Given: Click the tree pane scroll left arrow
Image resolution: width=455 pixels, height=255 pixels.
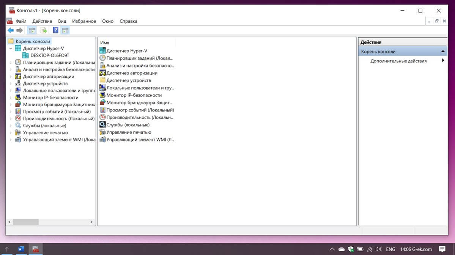Looking at the screenshot, I should [x=9, y=222].
